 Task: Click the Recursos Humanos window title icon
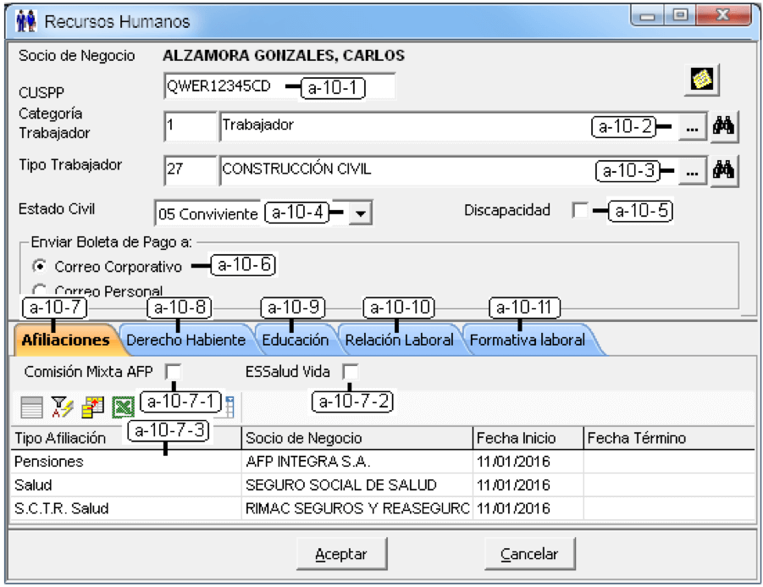pos(25,21)
